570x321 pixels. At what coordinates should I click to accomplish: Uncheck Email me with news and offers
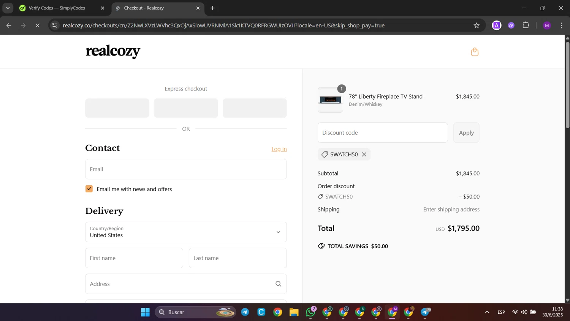click(x=89, y=189)
